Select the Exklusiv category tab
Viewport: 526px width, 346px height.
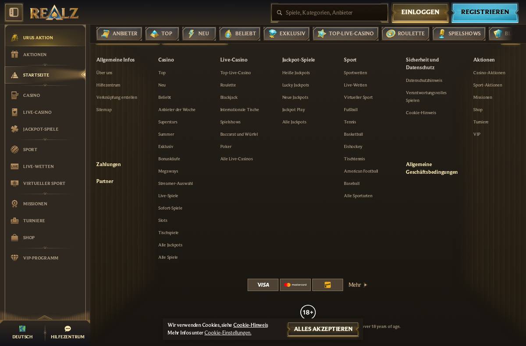coord(287,34)
